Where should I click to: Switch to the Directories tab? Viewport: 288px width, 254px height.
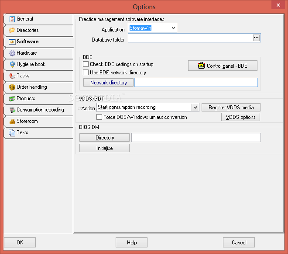[38, 30]
